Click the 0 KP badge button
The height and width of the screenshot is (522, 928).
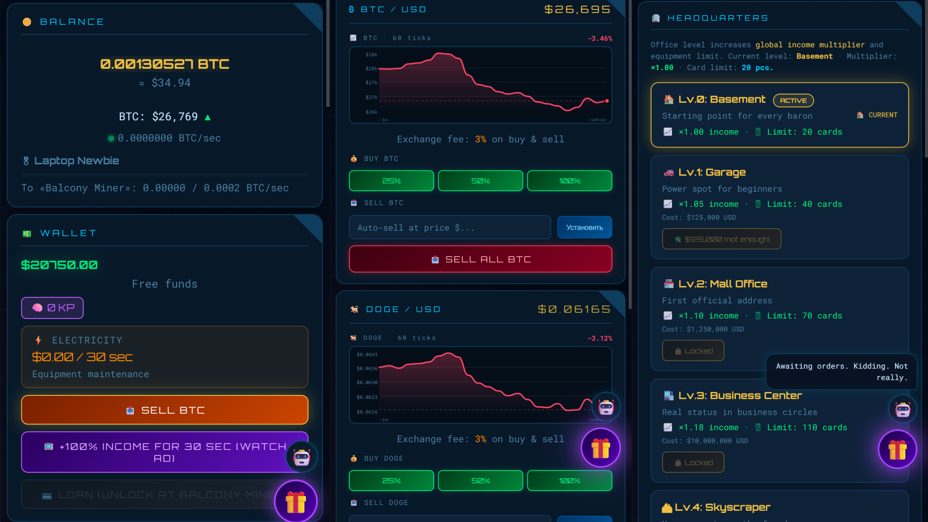coord(52,308)
